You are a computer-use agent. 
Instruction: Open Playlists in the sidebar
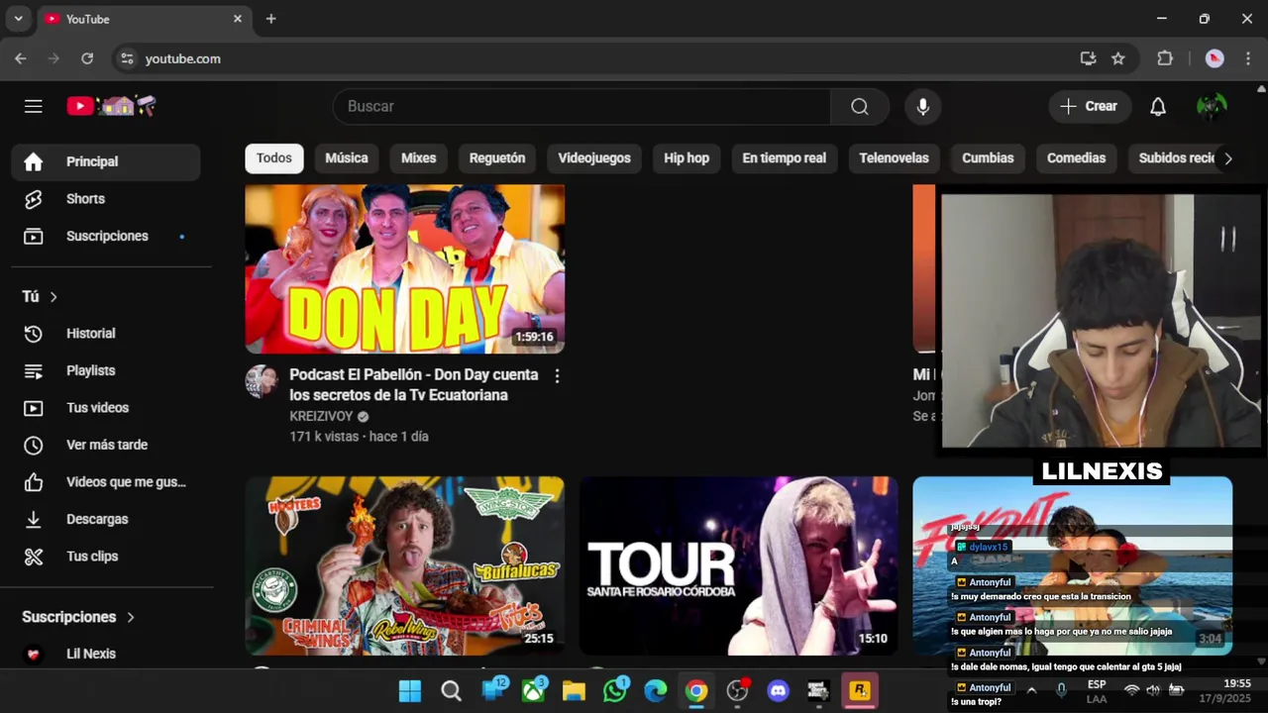coord(106,370)
